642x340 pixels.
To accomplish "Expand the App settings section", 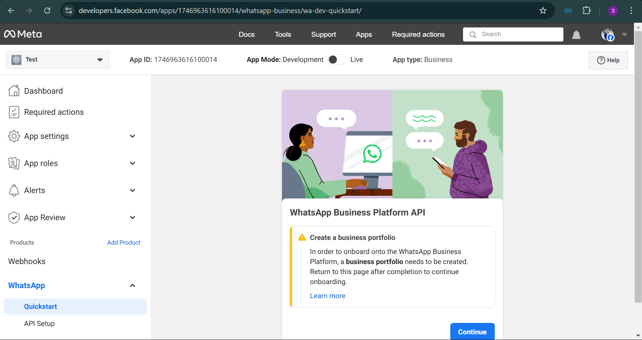I will [x=132, y=136].
